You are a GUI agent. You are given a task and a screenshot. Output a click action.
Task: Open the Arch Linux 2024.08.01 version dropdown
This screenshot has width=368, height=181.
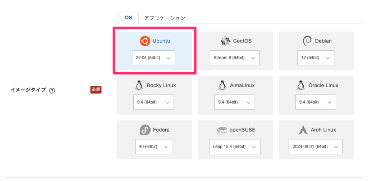(x=315, y=147)
